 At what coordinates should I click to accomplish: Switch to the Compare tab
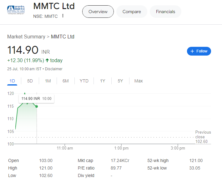coord(132,12)
